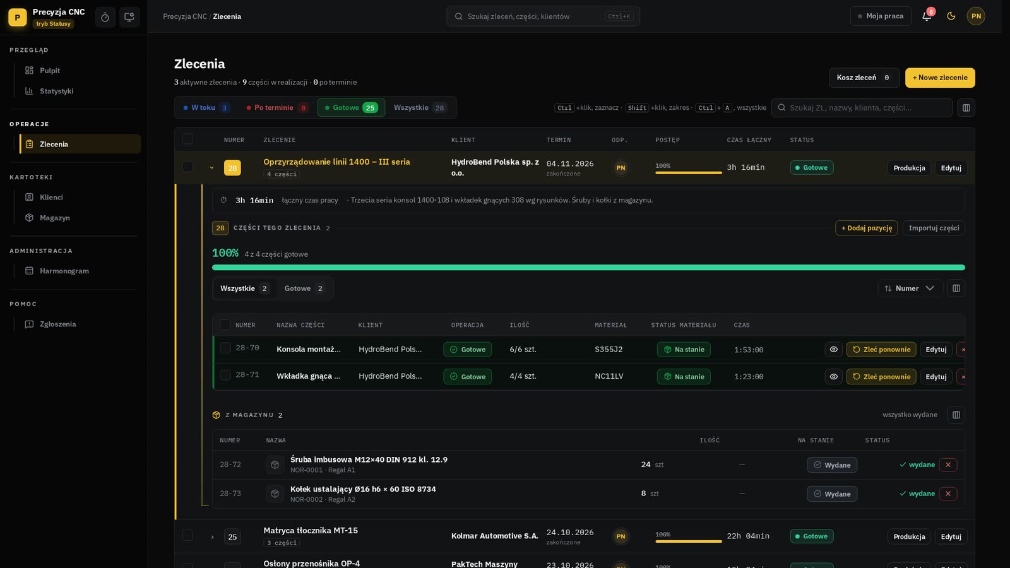Open the PN user avatar menu
Image resolution: width=1010 pixels, height=568 pixels.
coord(976,16)
